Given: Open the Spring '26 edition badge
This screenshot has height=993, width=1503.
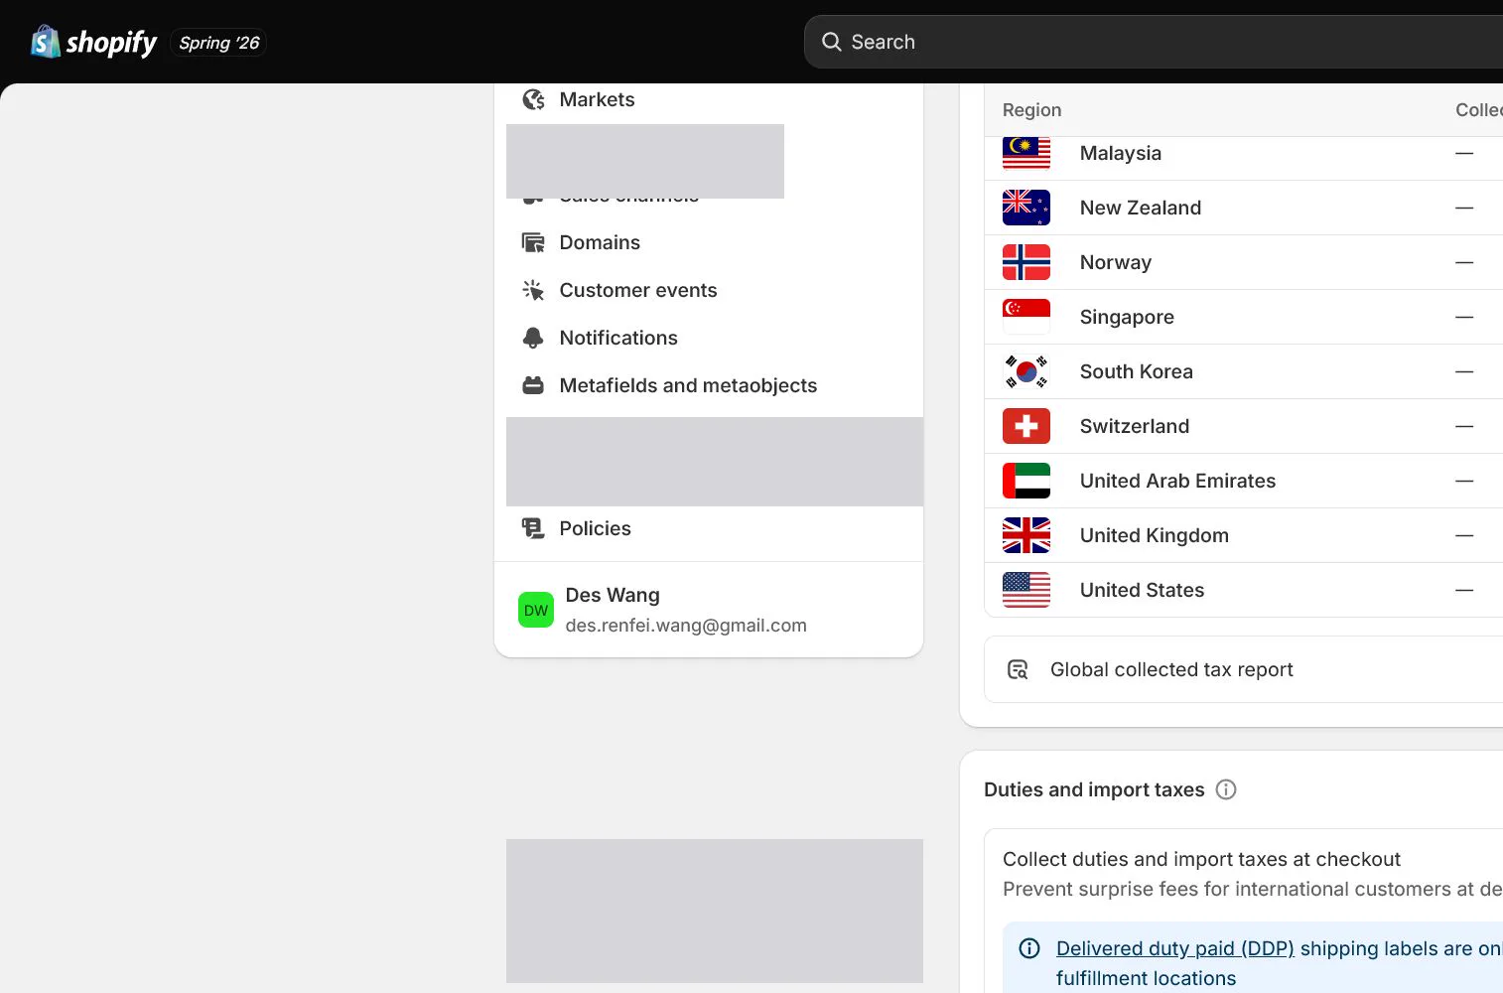Looking at the screenshot, I should (x=218, y=43).
